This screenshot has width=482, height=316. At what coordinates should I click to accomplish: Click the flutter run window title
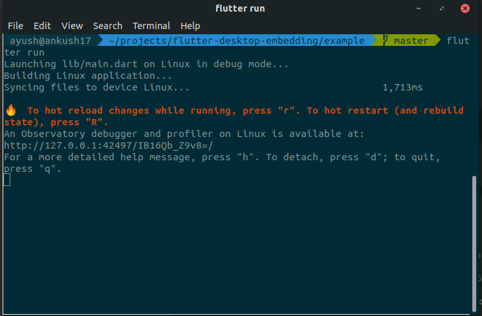pyautogui.click(x=240, y=8)
